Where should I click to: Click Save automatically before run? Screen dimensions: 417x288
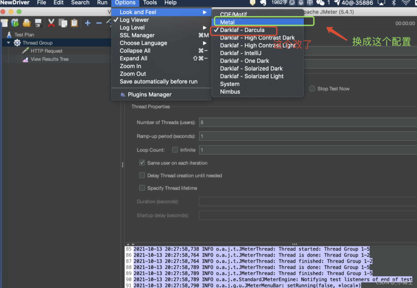161,82
